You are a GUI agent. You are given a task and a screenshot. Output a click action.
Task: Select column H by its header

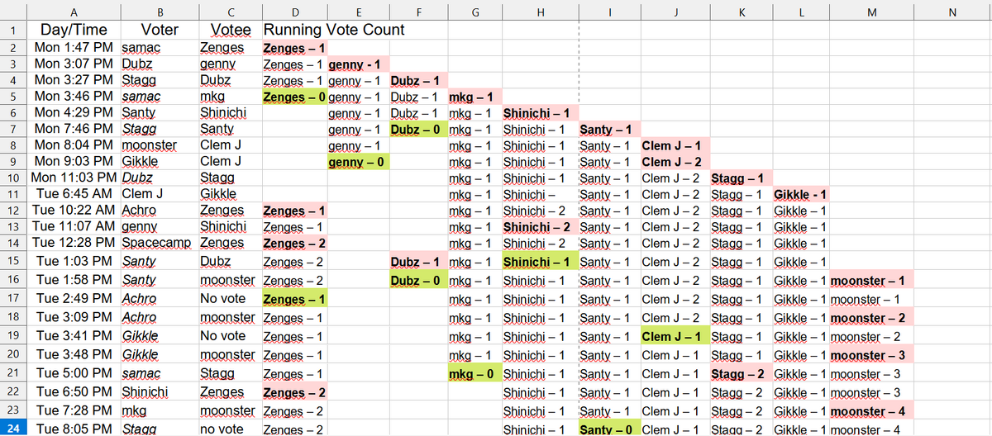click(x=540, y=12)
